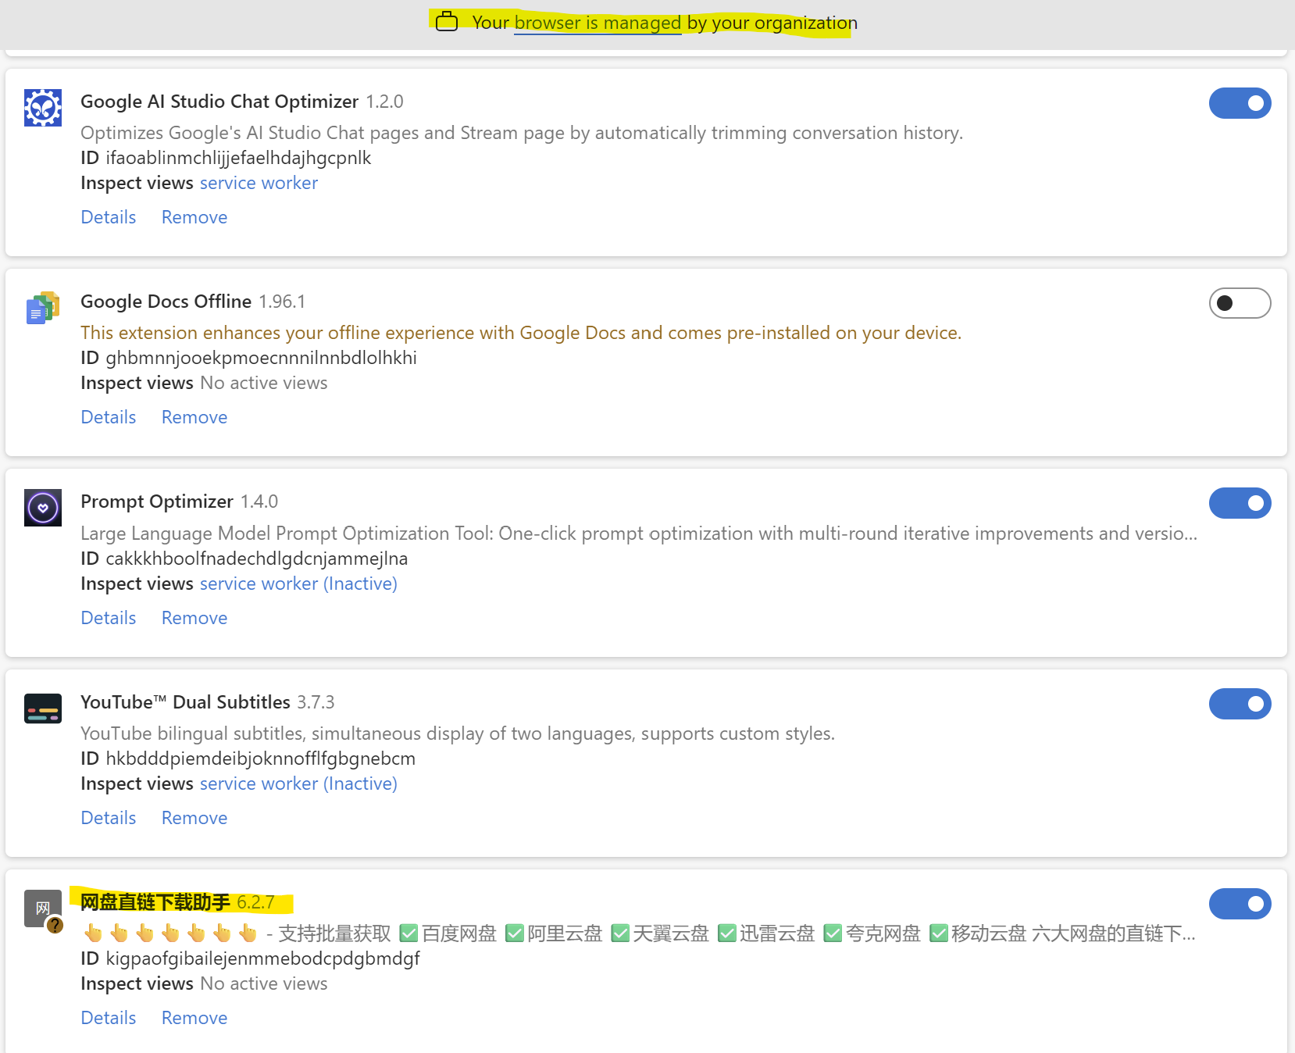Inspect Prompt Optimizer's inactive service worker
This screenshot has height=1053, width=1295.
(x=298, y=584)
